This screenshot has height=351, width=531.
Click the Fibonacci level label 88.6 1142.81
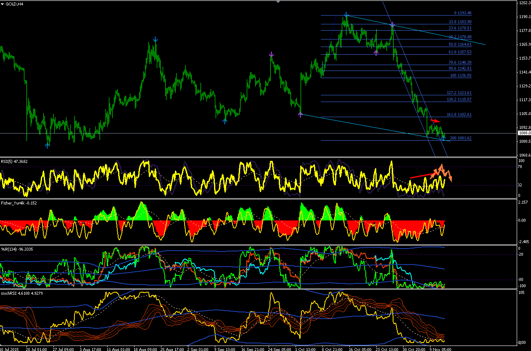pos(460,68)
